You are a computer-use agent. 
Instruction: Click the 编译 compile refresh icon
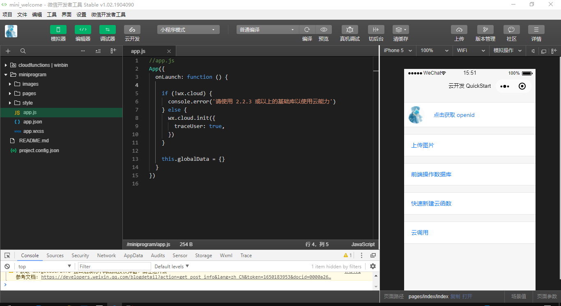pyautogui.click(x=307, y=30)
